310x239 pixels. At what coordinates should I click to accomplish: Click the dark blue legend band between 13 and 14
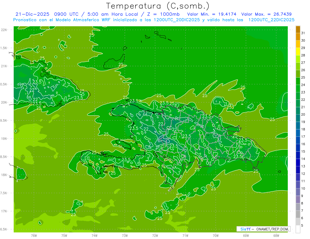pos(298,162)
